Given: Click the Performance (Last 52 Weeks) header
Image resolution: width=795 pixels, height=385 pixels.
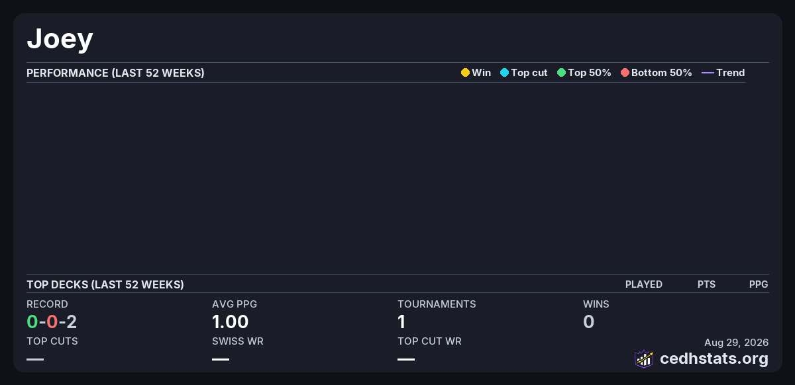Looking at the screenshot, I should click(x=115, y=73).
